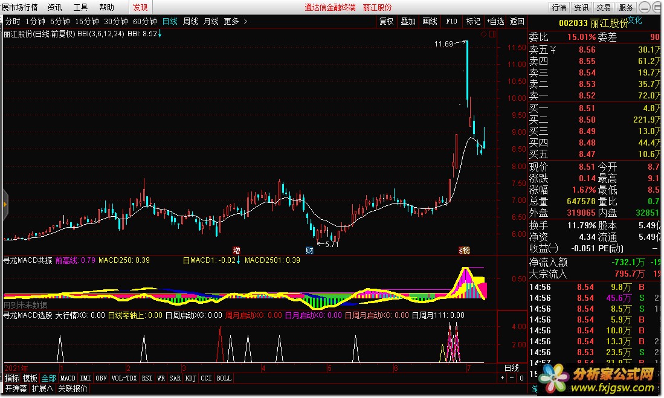Click the 11.69 high price label
Image resolution: width=664 pixels, height=398 pixels.
pos(443,43)
